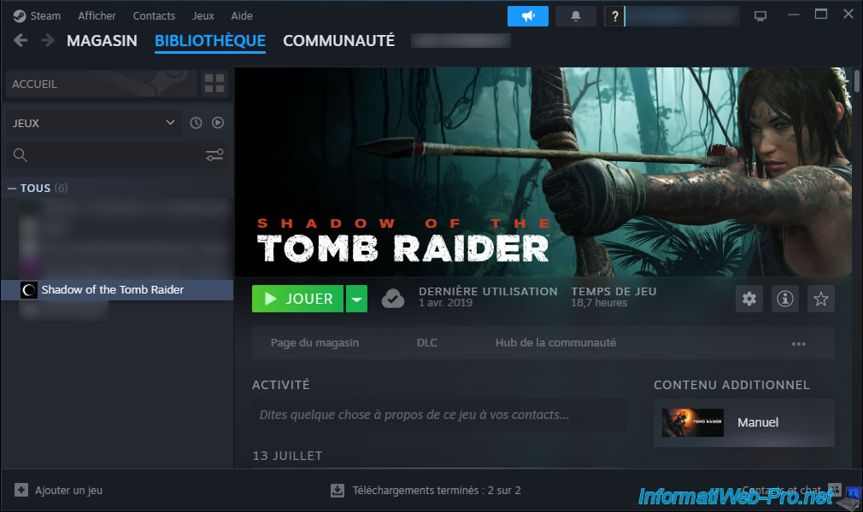
Task: Sort by recent activity clock icon
Action: pyautogui.click(x=196, y=123)
